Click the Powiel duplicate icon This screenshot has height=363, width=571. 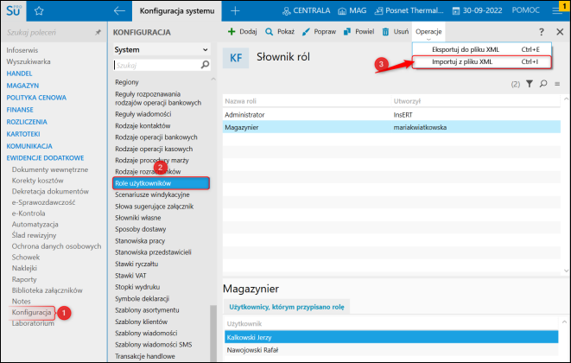click(x=347, y=32)
